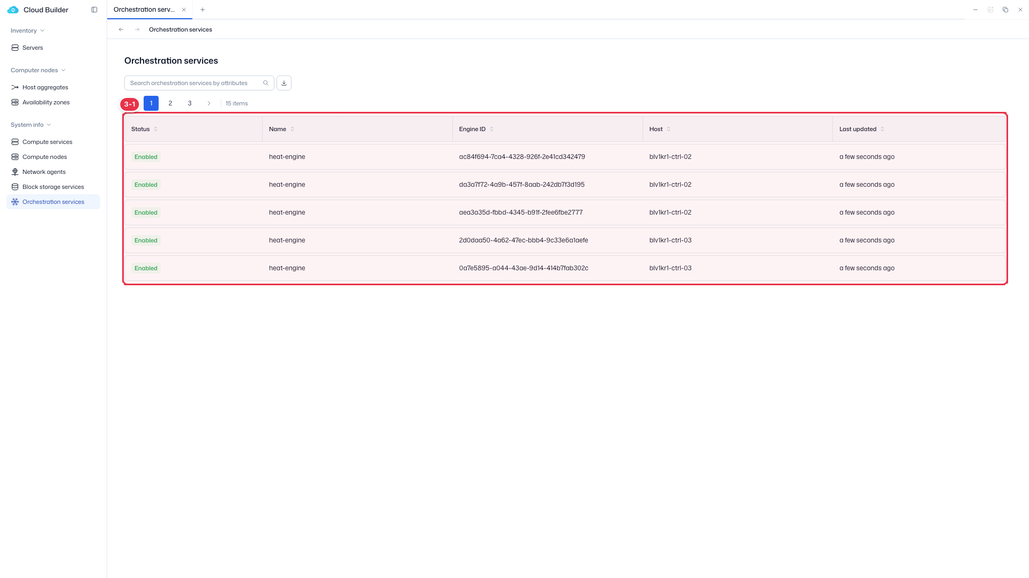
Task: Select page 1 in pagination
Action: (x=151, y=103)
